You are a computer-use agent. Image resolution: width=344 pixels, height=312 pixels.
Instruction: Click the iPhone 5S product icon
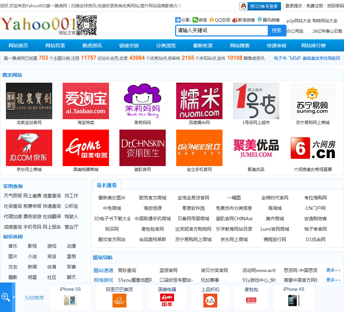[70, 301]
